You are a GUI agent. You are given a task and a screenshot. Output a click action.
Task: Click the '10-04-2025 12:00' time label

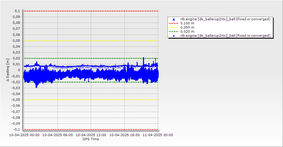(91, 135)
